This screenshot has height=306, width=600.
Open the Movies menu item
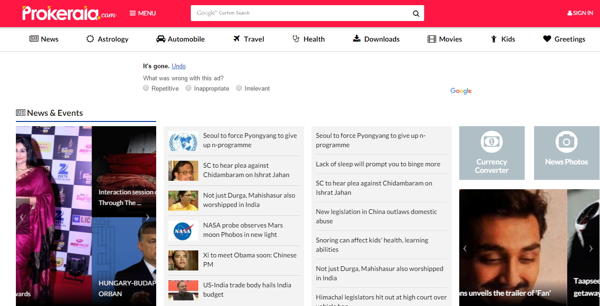[x=445, y=39]
